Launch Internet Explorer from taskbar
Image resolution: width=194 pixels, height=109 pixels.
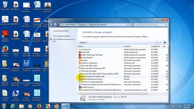(13, 106)
